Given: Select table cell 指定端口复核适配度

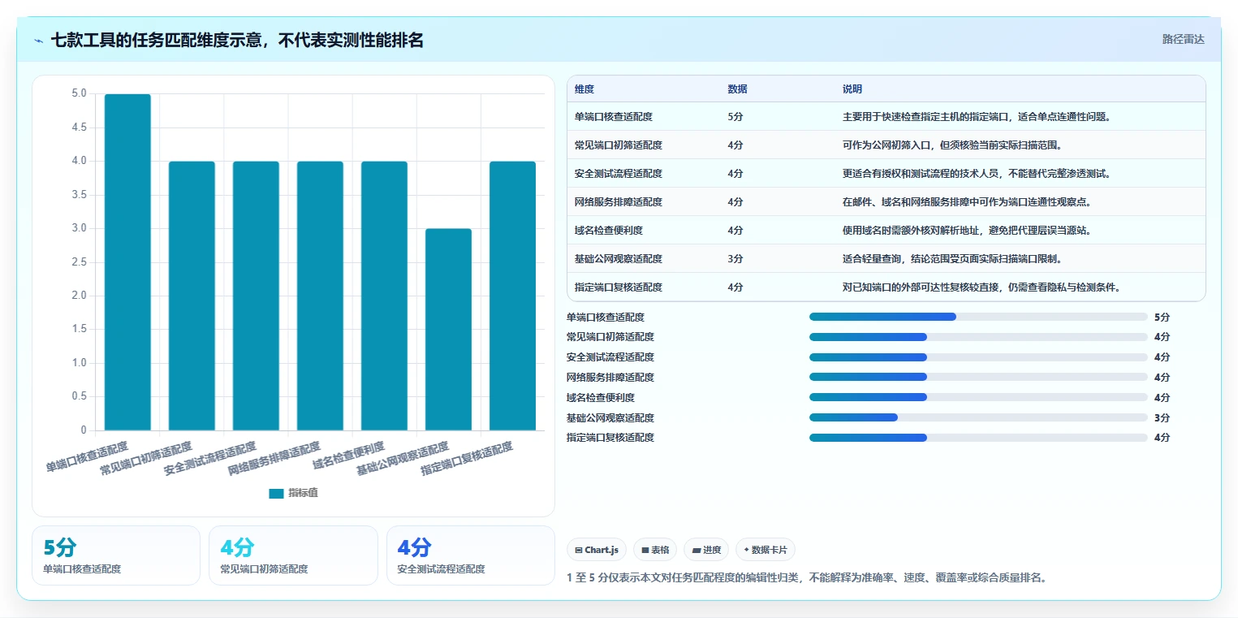Looking at the screenshot, I should click(x=619, y=287).
